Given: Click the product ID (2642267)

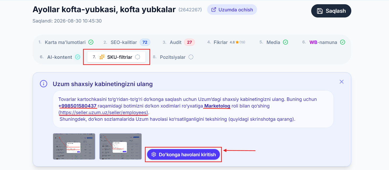Looking at the screenshot, I should coord(190,10).
